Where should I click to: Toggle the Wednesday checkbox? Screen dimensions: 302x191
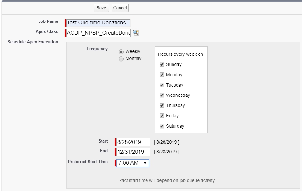click(x=162, y=95)
